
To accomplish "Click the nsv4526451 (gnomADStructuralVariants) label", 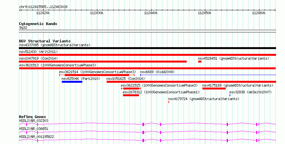I will (x=233, y=58).
